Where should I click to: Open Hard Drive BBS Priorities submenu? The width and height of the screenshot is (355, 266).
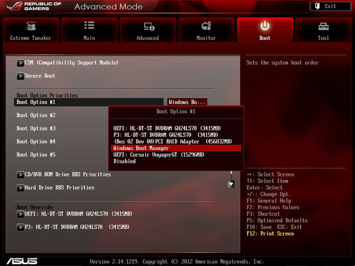click(x=59, y=187)
